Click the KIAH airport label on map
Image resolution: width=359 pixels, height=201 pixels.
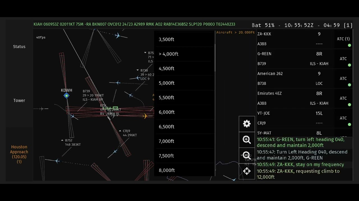pyautogui.click(x=107, y=108)
